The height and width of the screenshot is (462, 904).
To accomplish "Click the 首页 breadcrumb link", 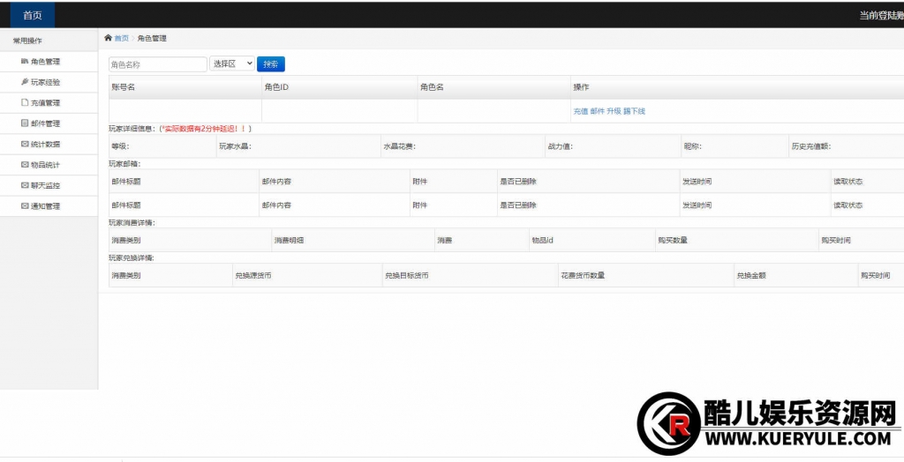I will point(122,39).
